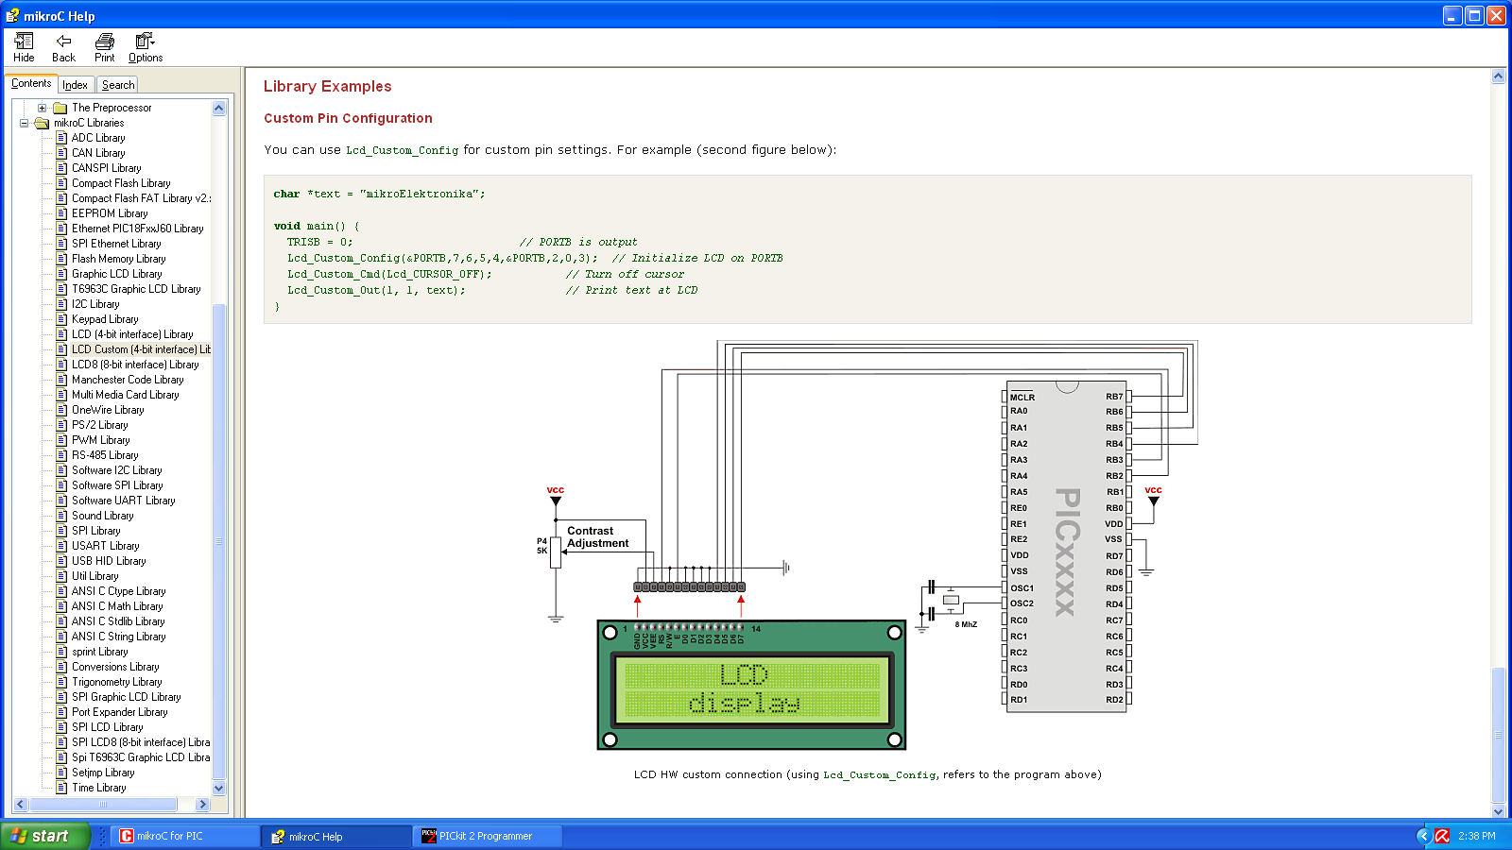
Task: Click the CANSPI Library page icon
Action: [61, 168]
